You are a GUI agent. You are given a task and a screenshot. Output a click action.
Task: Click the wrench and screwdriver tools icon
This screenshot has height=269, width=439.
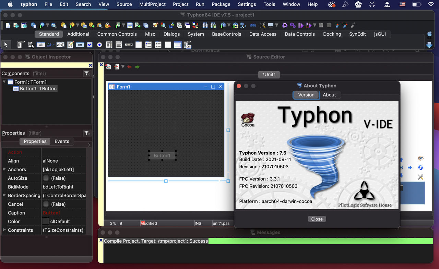point(263,25)
